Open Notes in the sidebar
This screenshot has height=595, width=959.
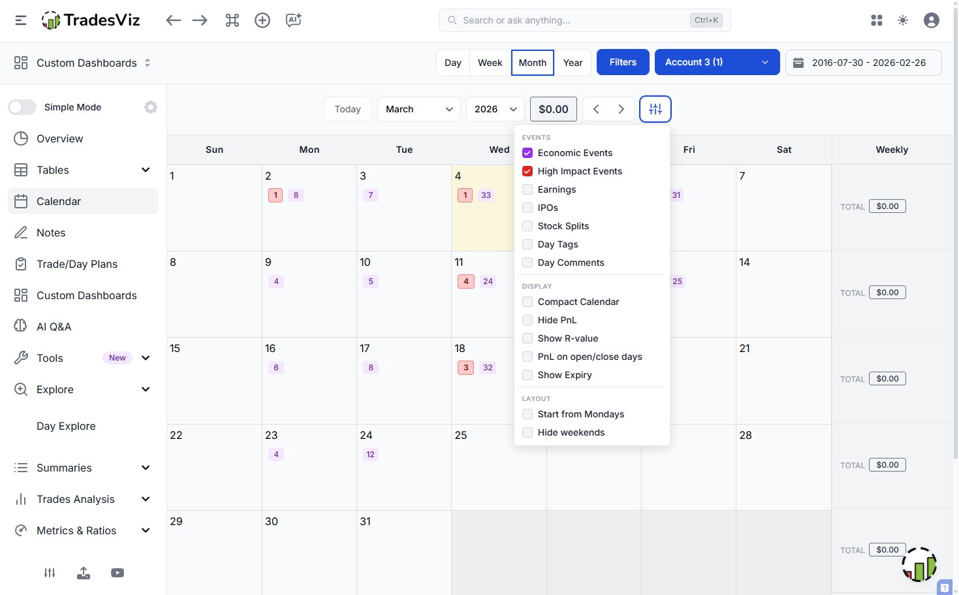coord(51,233)
